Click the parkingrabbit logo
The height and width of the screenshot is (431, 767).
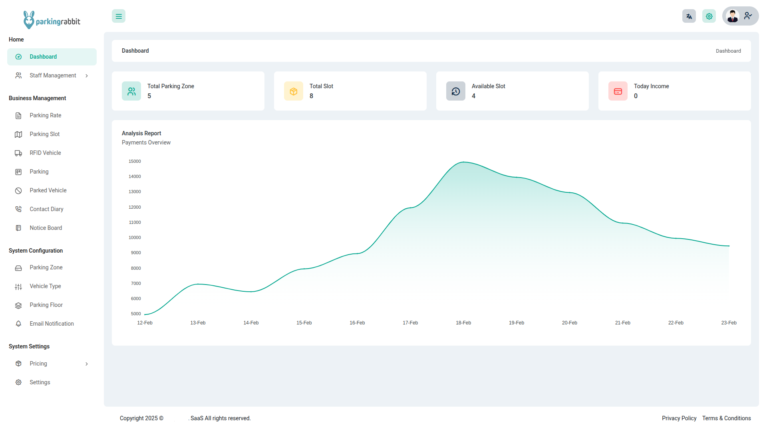tap(52, 20)
